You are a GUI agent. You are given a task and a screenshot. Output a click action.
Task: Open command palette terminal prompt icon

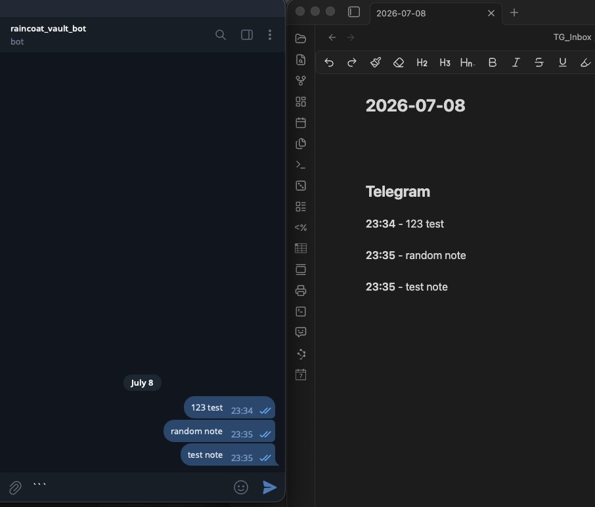coord(301,165)
